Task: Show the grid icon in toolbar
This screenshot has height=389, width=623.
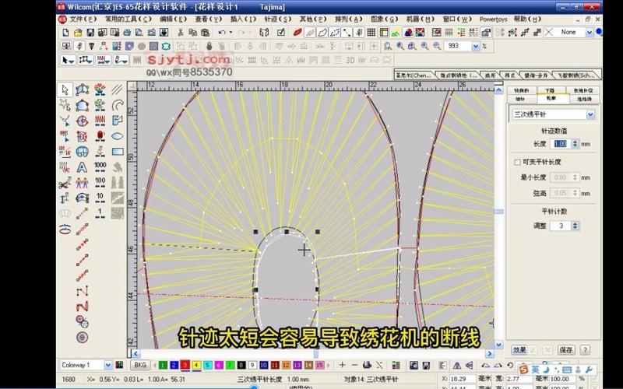Action: (371, 33)
